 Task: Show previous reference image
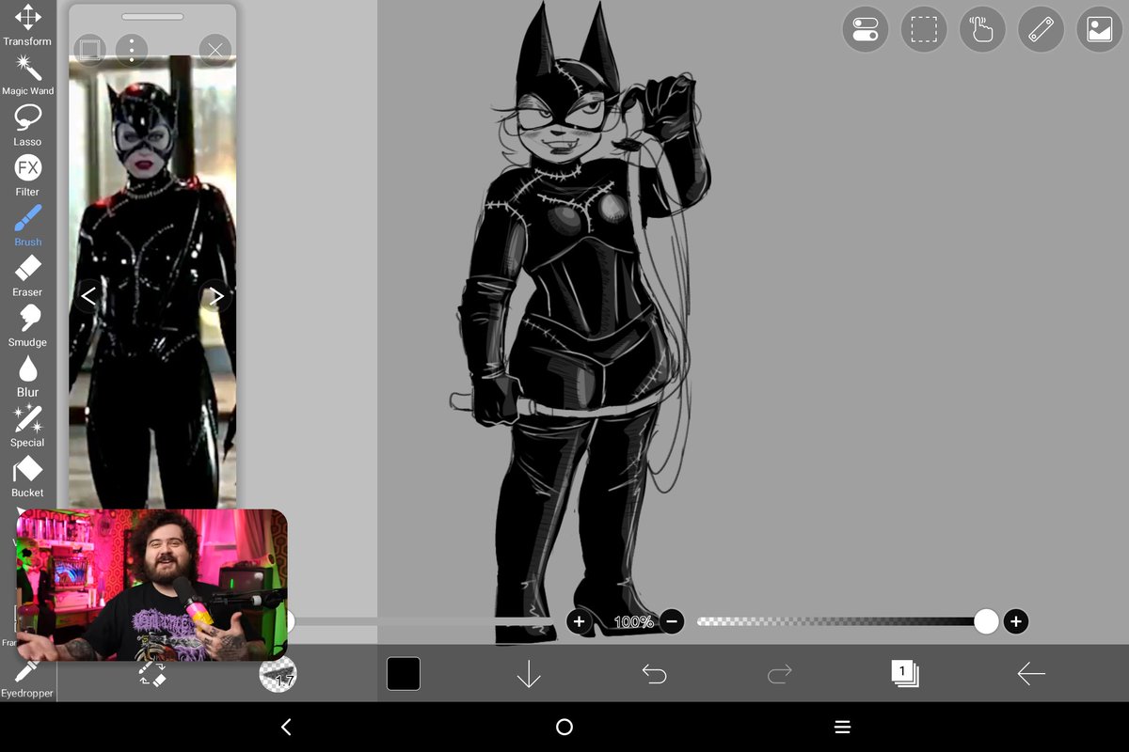click(x=87, y=296)
